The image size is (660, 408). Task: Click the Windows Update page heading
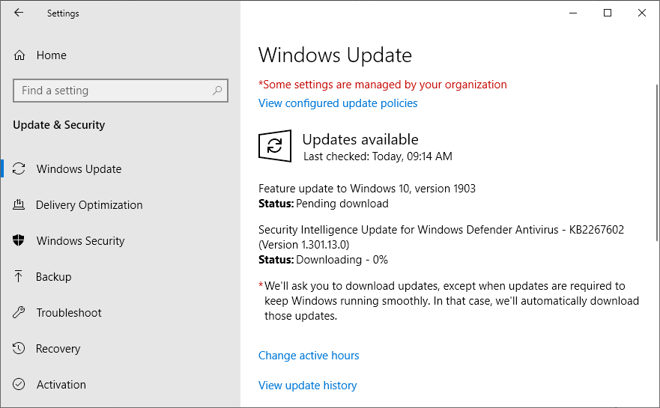(335, 55)
